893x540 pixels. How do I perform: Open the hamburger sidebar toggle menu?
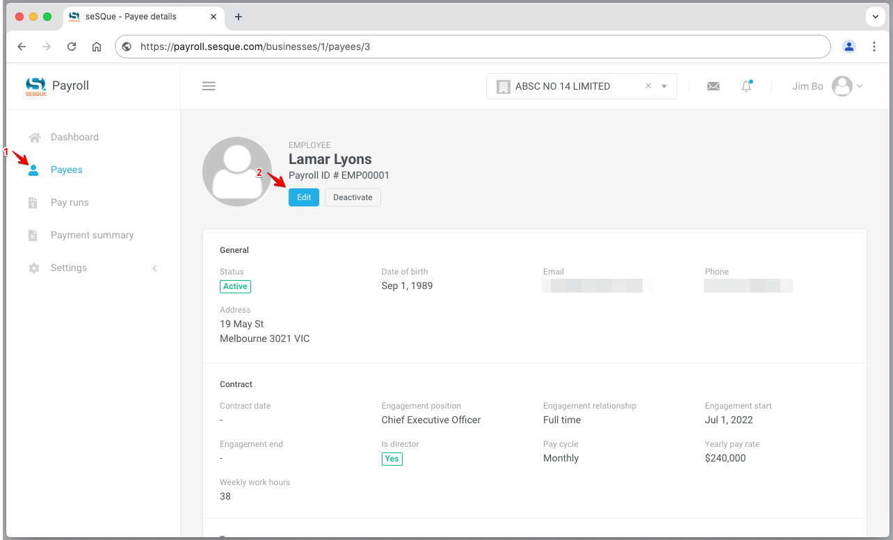click(x=209, y=86)
